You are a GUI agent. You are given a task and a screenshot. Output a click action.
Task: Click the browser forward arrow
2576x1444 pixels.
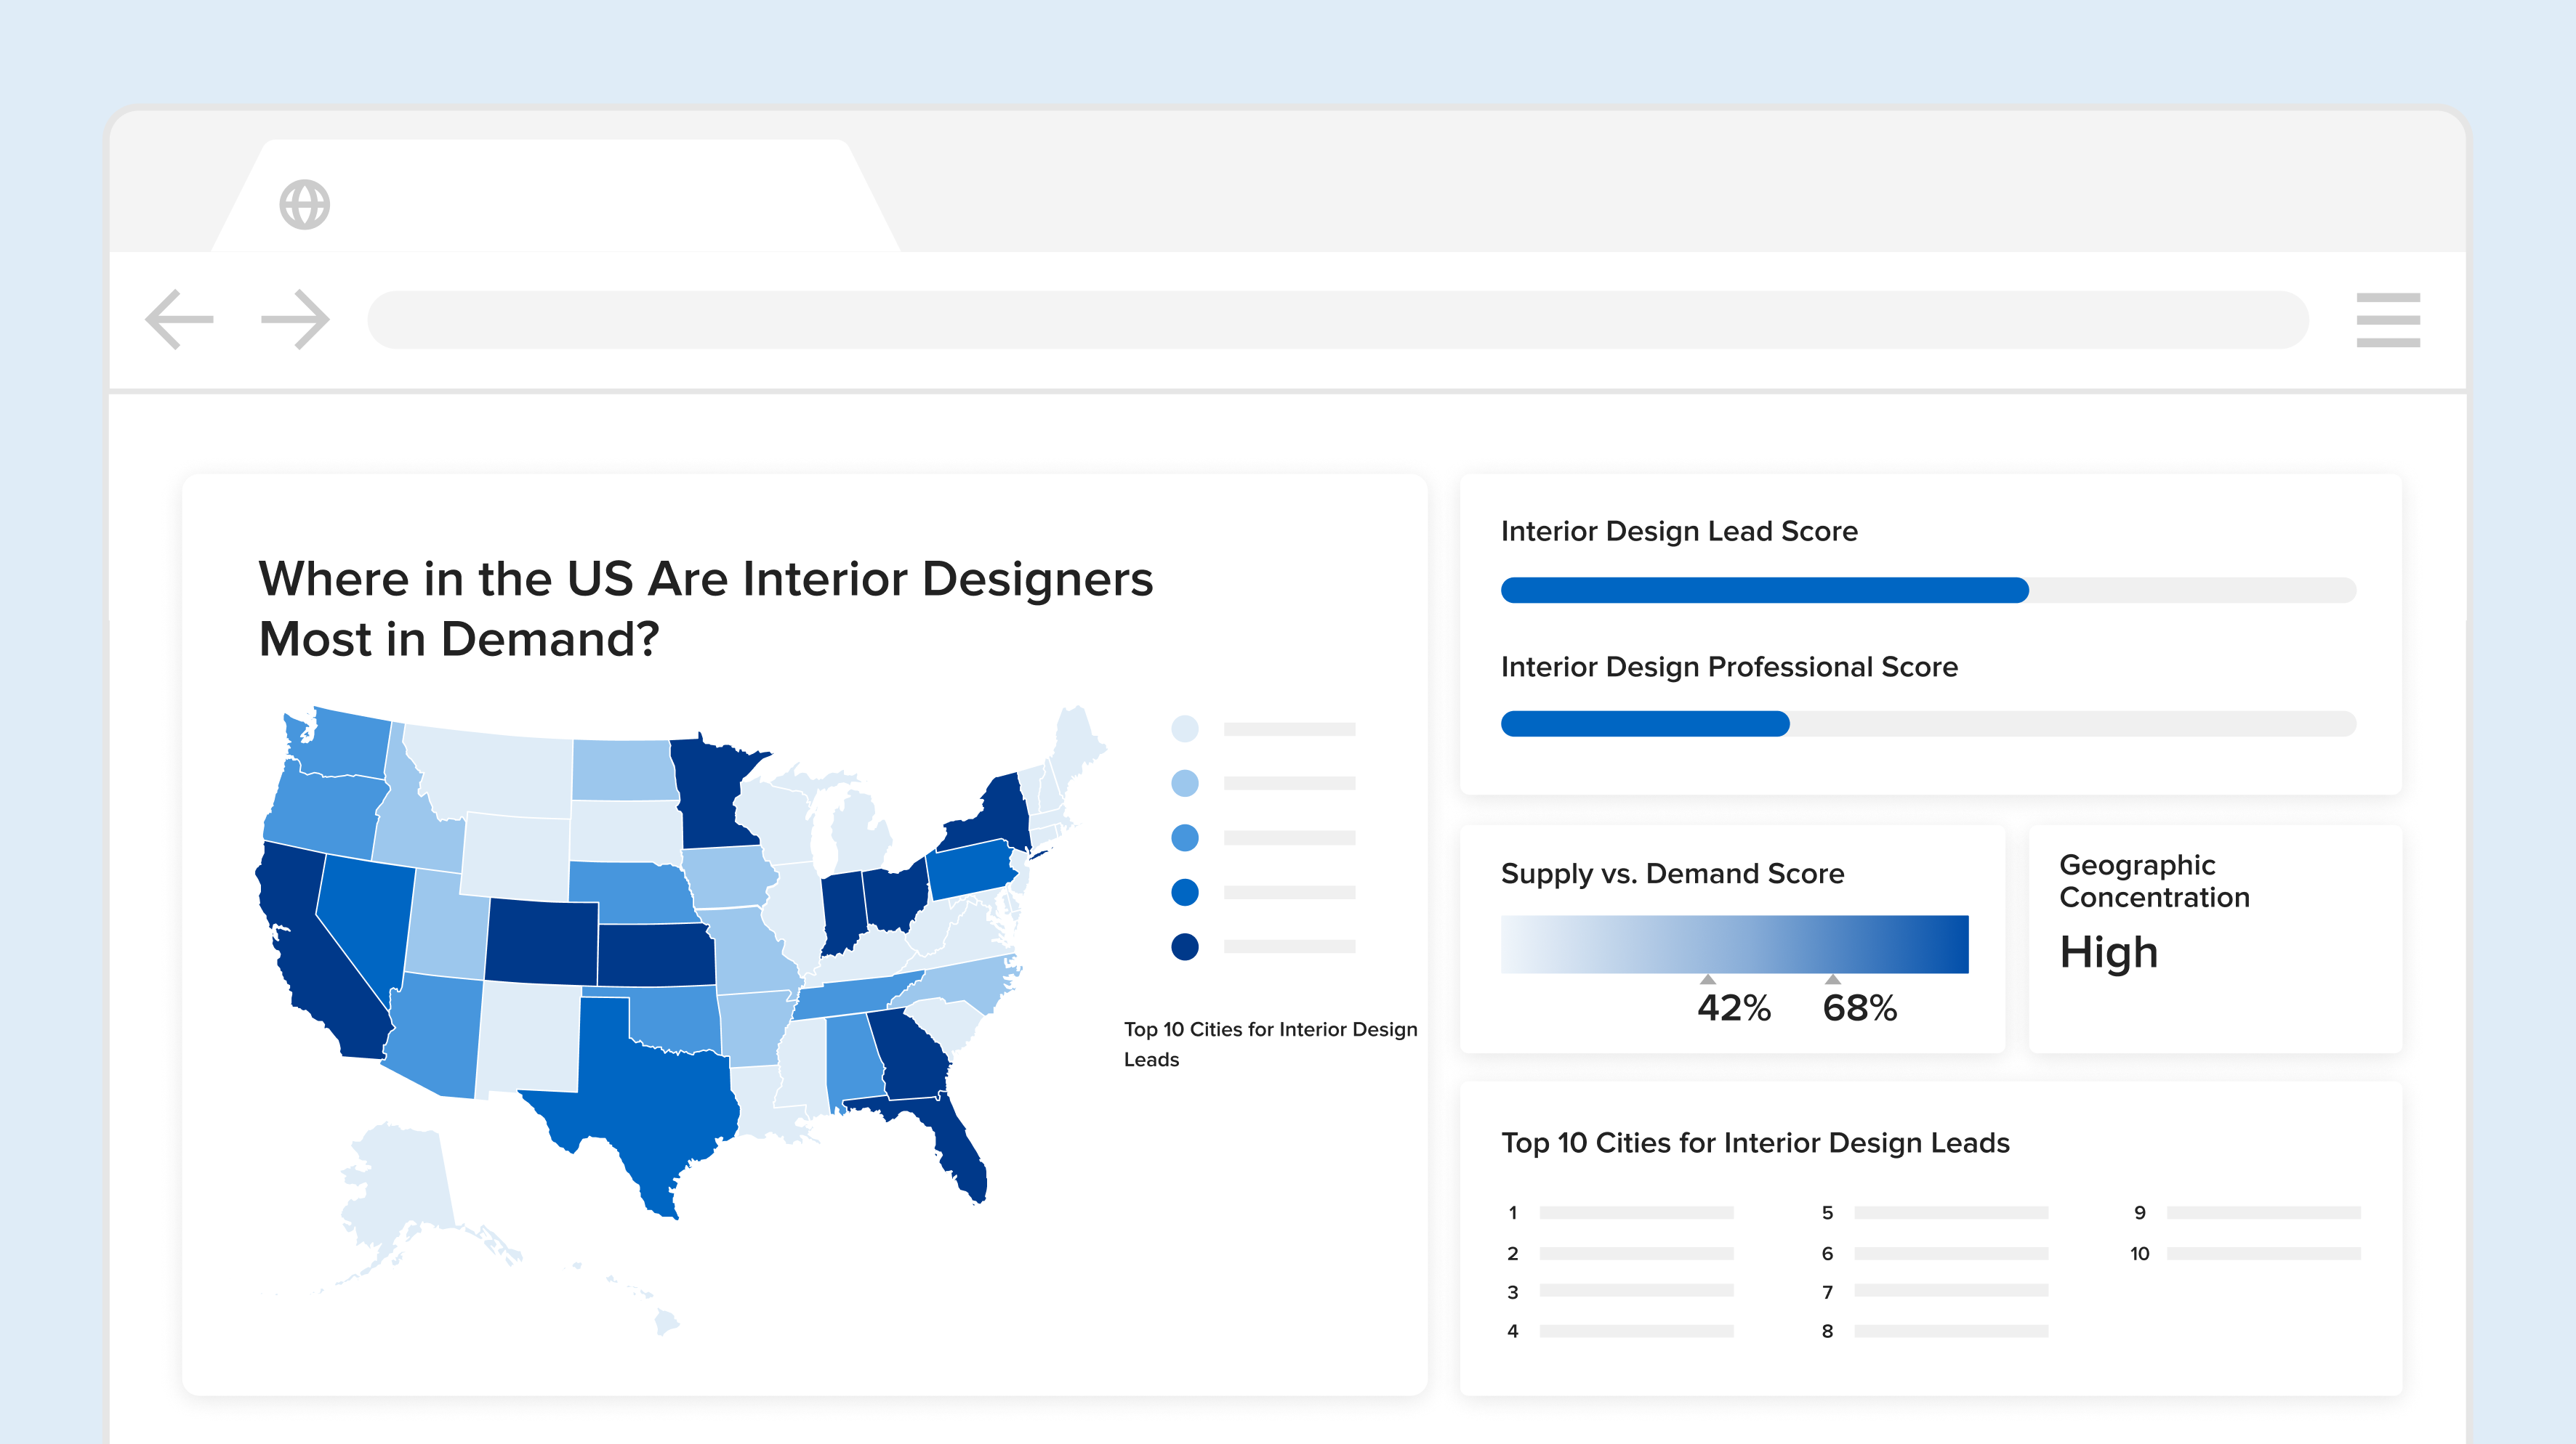295,320
